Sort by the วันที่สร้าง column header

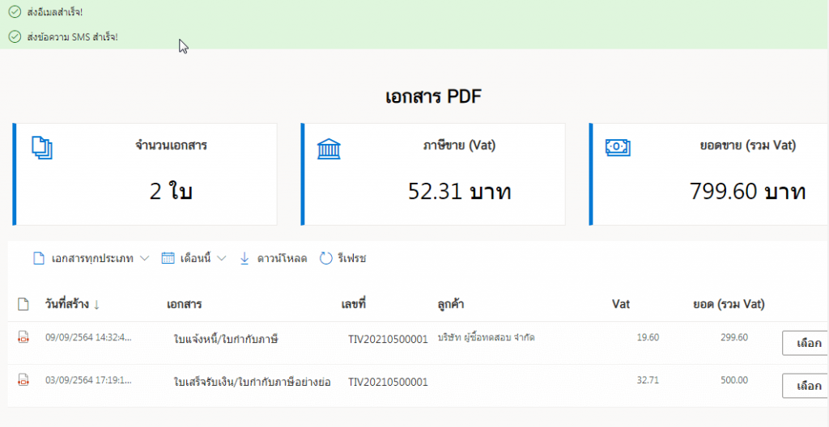pos(72,304)
